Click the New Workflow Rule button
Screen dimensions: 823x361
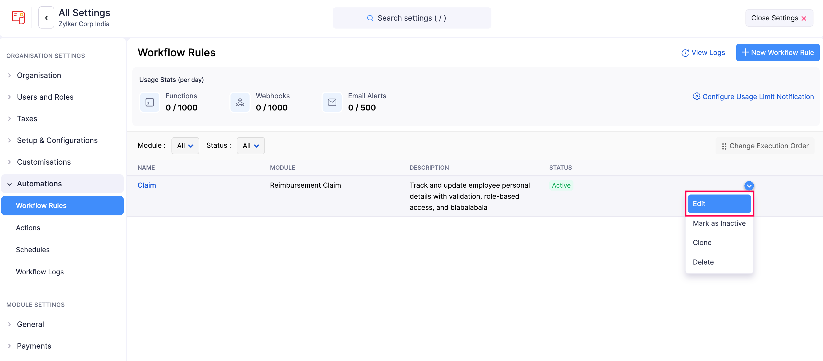(778, 53)
